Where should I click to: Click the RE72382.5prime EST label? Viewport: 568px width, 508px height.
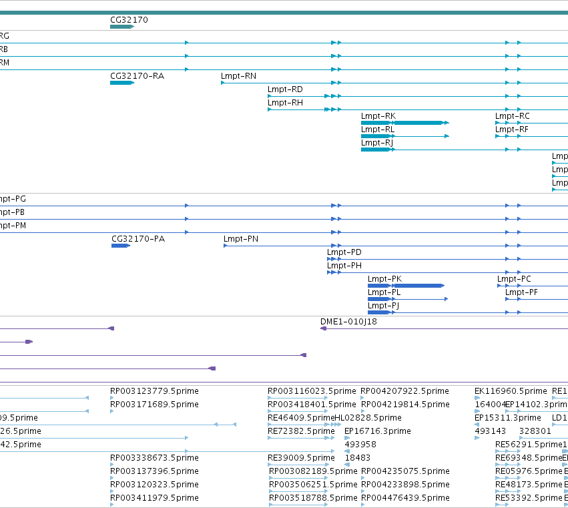tap(301, 431)
